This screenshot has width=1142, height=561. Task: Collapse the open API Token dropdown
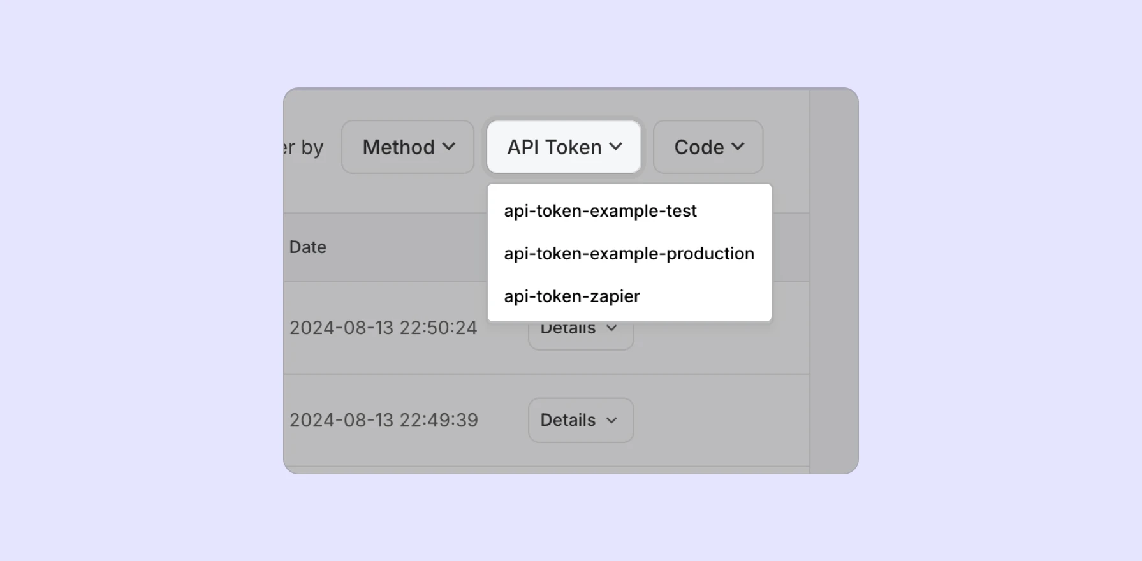pos(564,147)
